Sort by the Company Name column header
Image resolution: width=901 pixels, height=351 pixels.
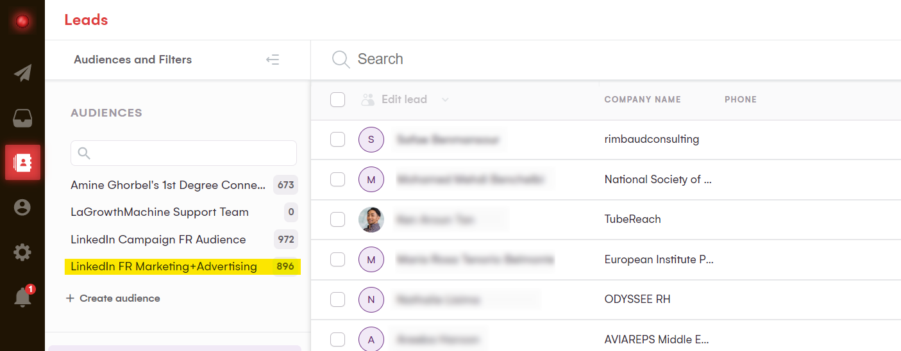643,99
